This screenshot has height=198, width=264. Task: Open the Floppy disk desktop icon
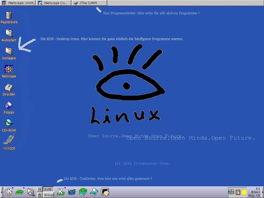(x=9, y=105)
